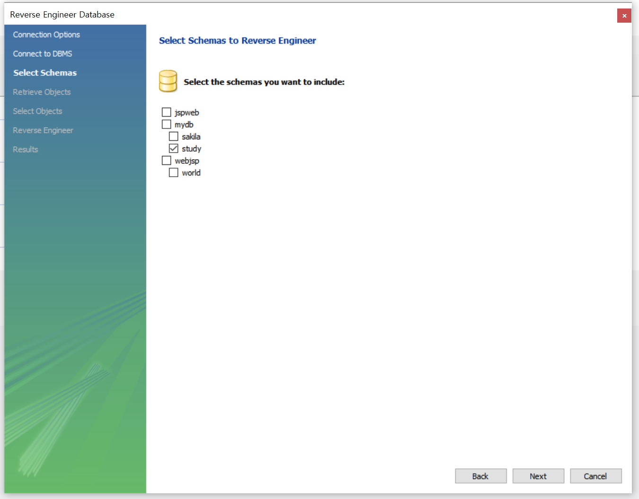The image size is (639, 499).
Task: Jump to the Reverse Engineer step
Action: point(43,130)
